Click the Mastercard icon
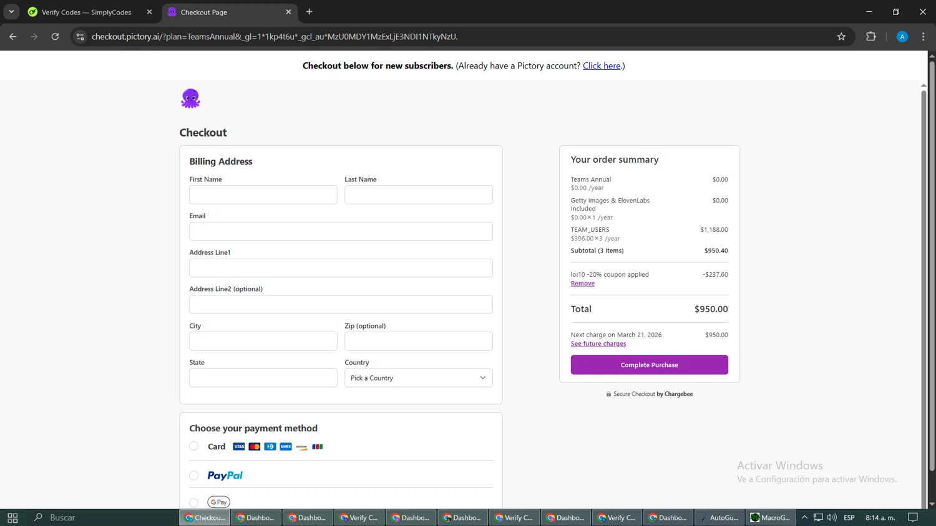The height and width of the screenshot is (526, 936). click(x=255, y=446)
